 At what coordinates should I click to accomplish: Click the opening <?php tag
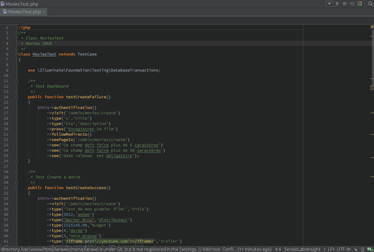tap(24, 28)
